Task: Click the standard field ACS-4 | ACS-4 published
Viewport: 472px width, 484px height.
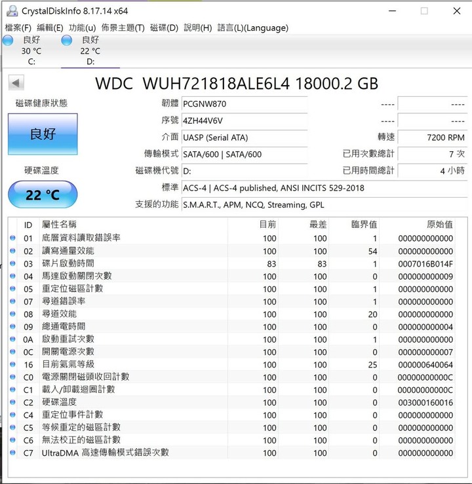Action: (324, 188)
